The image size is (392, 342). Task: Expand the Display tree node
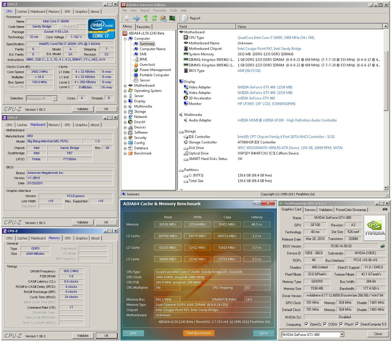(125, 101)
